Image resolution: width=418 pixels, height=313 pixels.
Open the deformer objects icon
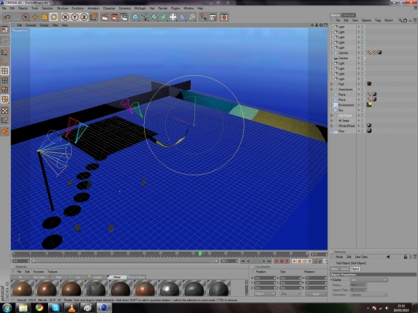[x=183, y=17]
